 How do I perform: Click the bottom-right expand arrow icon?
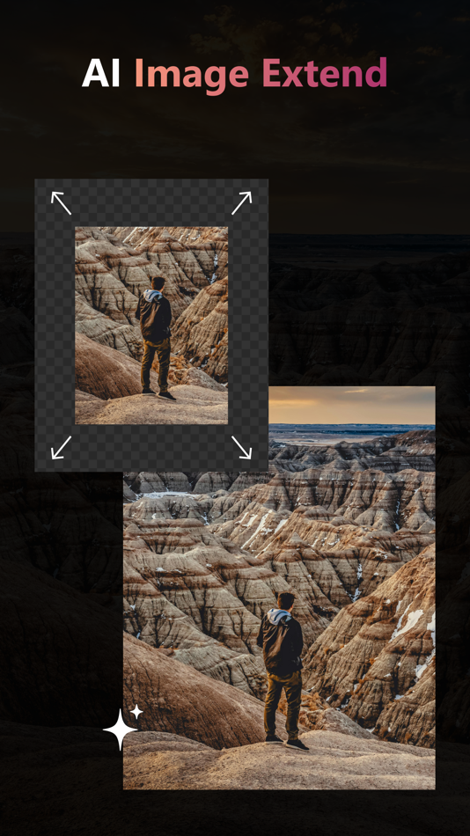pyautogui.click(x=241, y=447)
